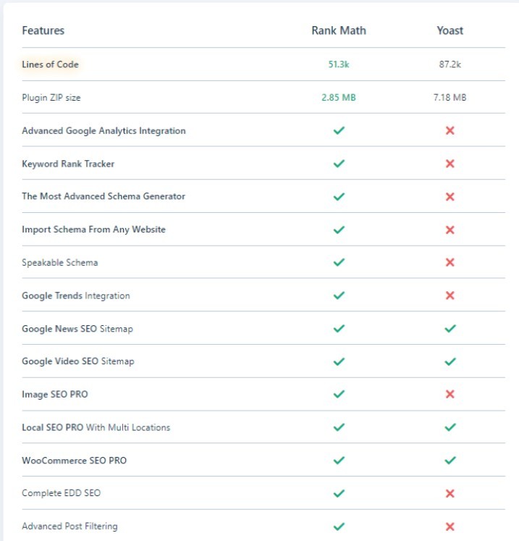The width and height of the screenshot is (519, 541).
Task: Click Rank Math checkmark for Import Schema From Any Website
Action: point(339,230)
